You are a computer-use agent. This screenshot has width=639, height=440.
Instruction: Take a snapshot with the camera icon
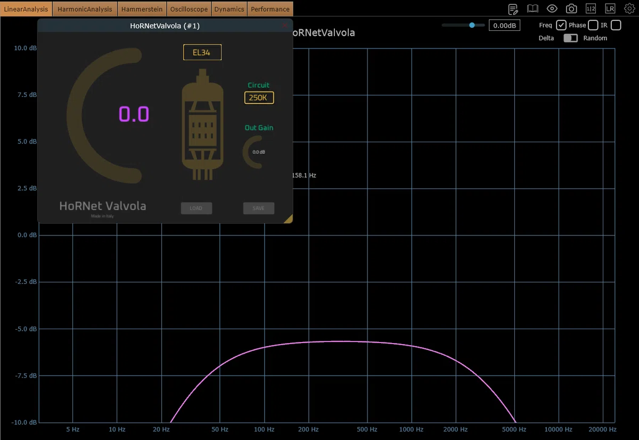pyautogui.click(x=571, y=9)
